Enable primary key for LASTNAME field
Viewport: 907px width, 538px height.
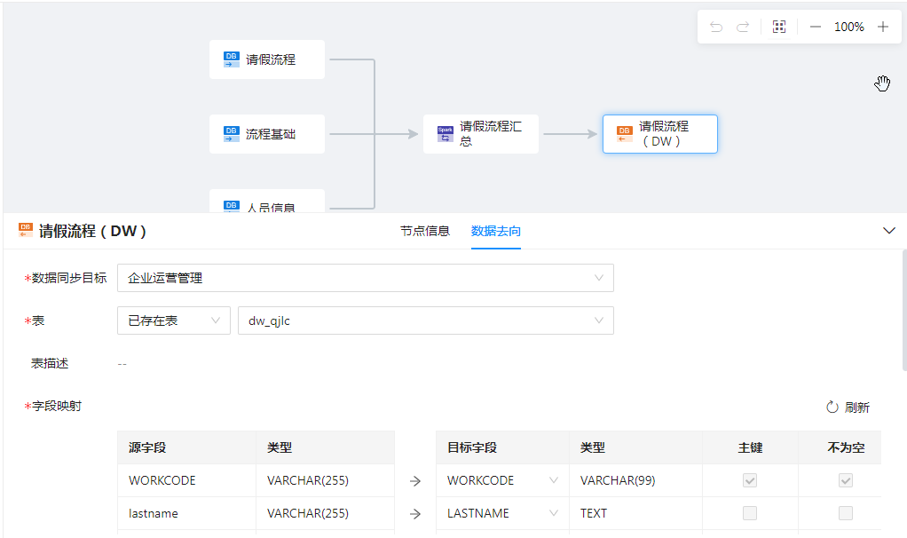(750, 513)
